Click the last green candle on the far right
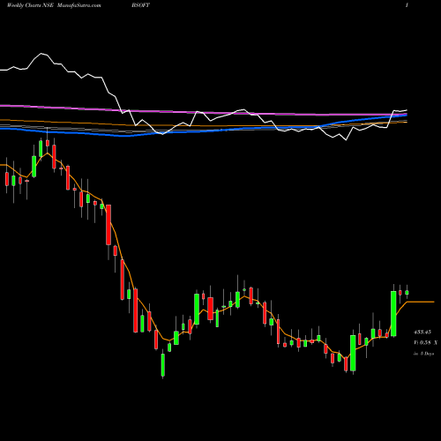441x441 pixels. [x=407, y=292]
